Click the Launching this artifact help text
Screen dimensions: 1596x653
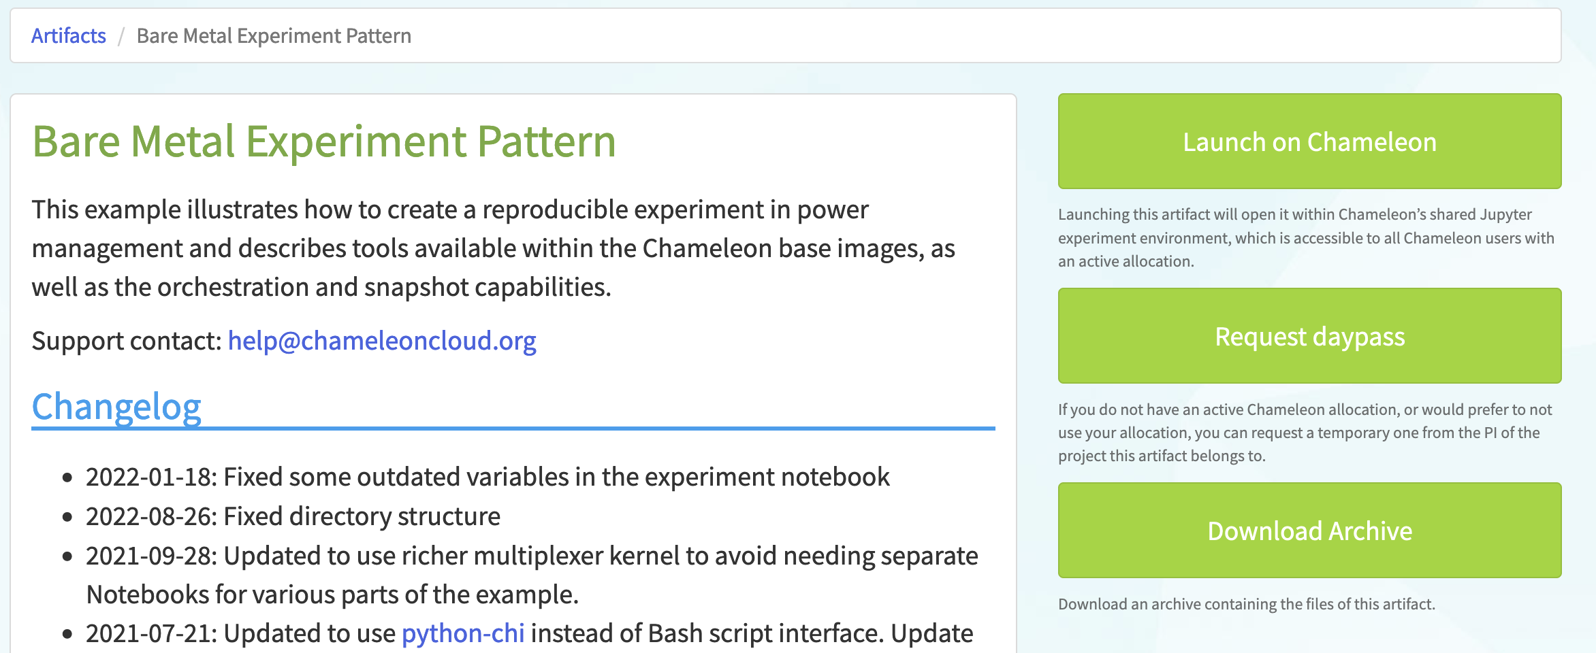click(1306, 238)
